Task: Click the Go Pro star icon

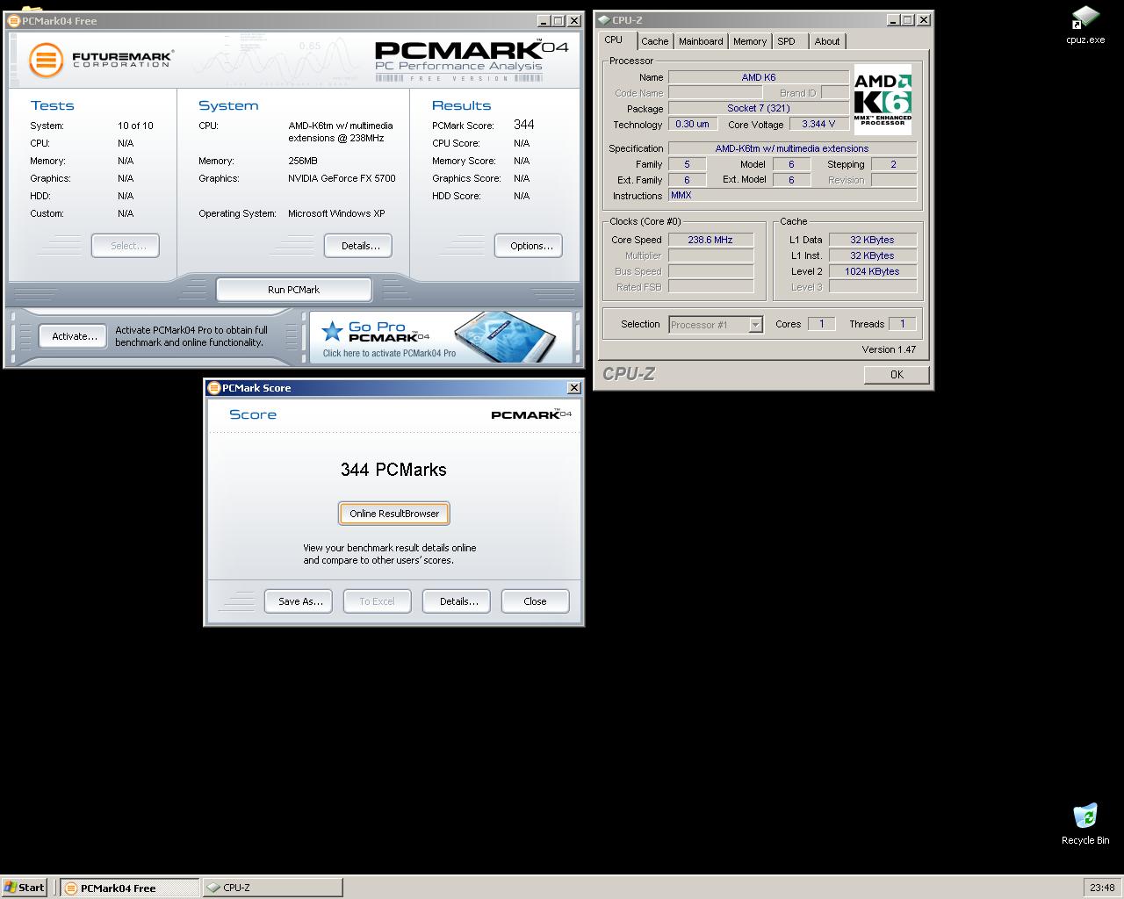Action: [332, 331]
